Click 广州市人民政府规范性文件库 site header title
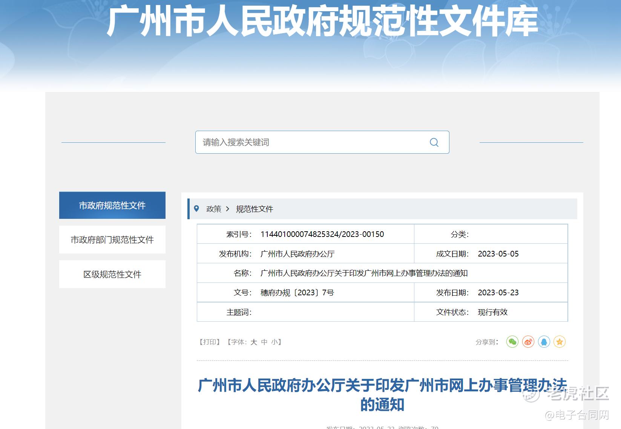The width and height of the screenshot is (621, 429). click(322, 21)
